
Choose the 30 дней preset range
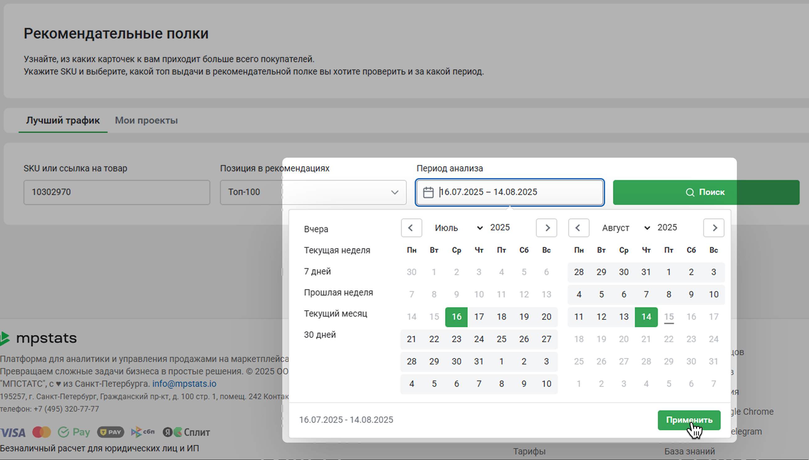(x=320, y=335)
